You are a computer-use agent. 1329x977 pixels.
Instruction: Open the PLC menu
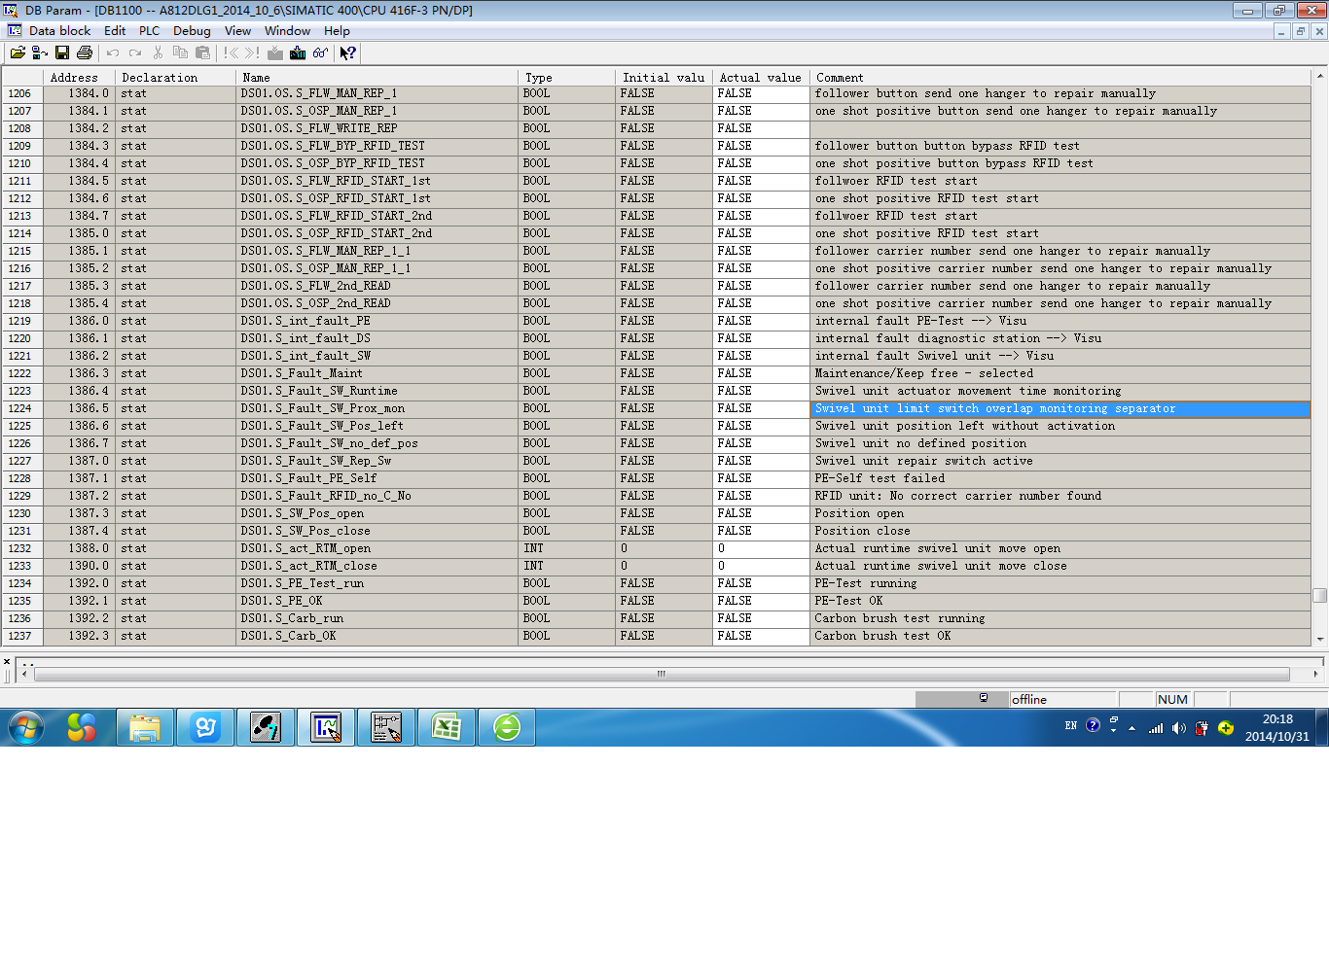(x=149, y=31)
